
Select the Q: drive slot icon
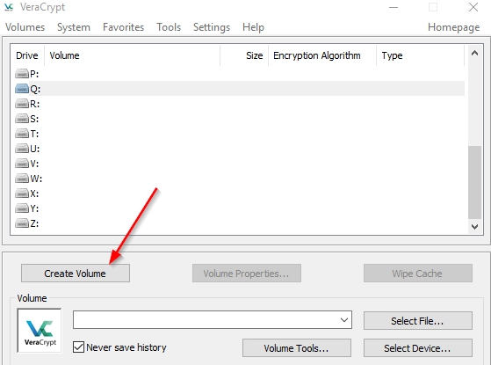22,89
